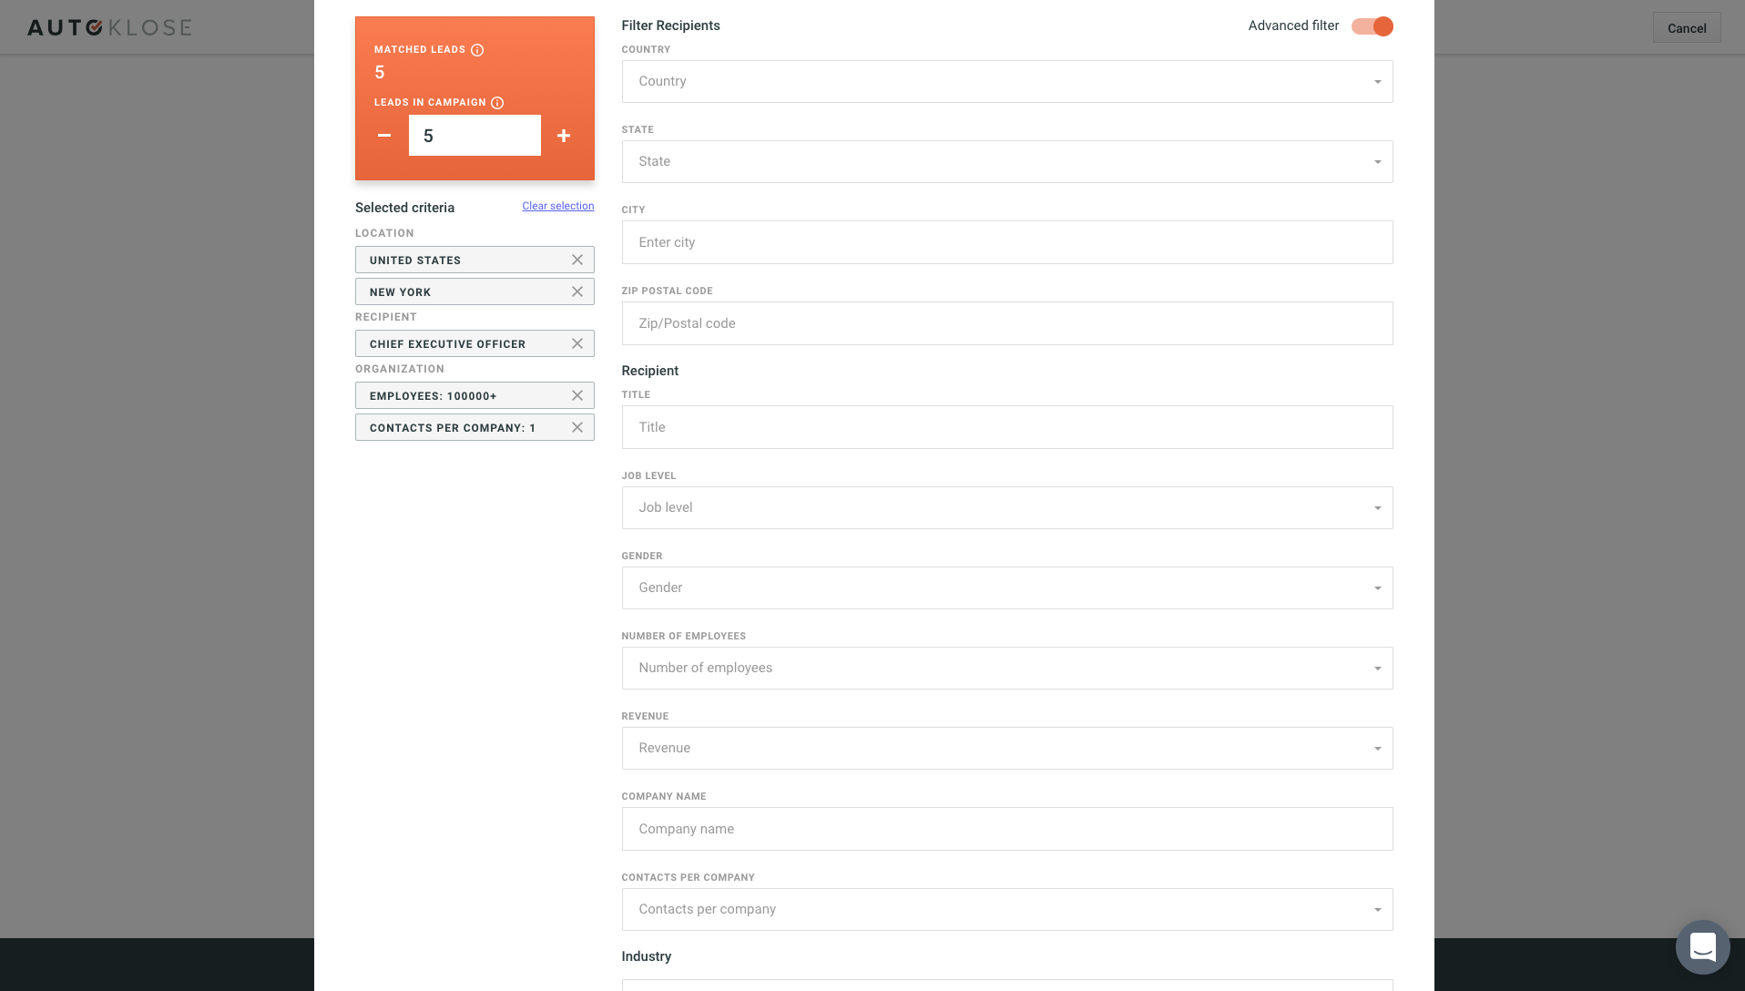Decrease leads in campaign with minus
This screenshot has width=1745, height=991.
(x=384, y=136)
